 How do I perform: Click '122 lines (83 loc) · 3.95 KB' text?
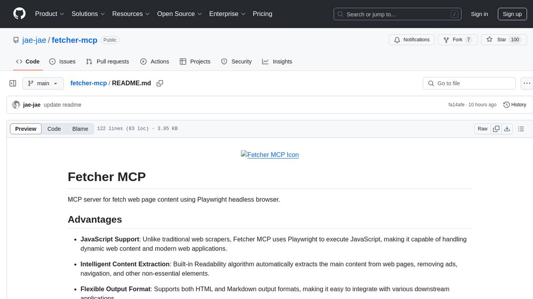[x=137, y=129]
